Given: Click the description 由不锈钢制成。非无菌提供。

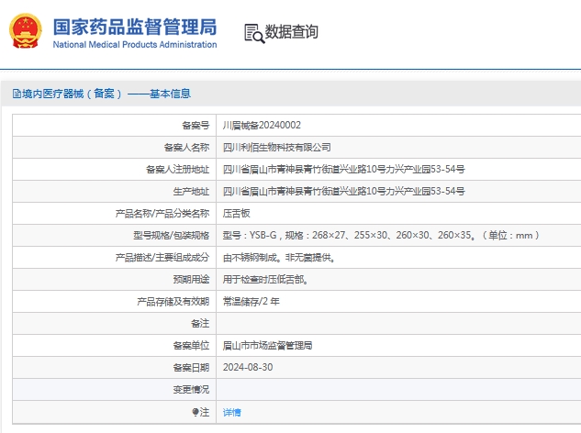Looking at the screenshot, I should coord(279,258).
